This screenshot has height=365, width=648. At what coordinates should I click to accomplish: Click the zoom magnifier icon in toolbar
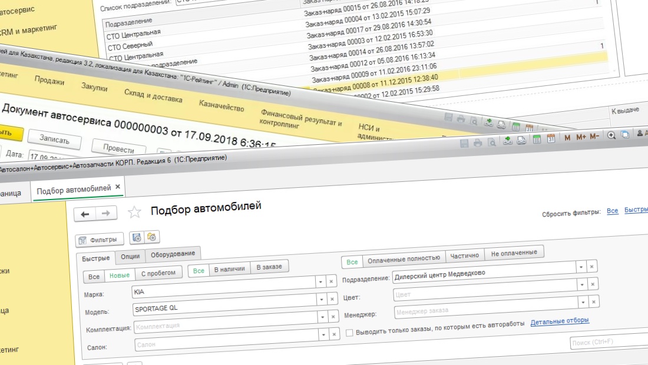(611, 135)
